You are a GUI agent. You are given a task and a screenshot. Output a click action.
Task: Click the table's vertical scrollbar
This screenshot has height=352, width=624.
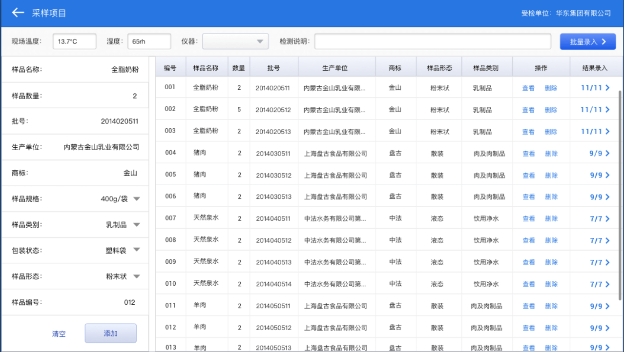coord(620,195)
